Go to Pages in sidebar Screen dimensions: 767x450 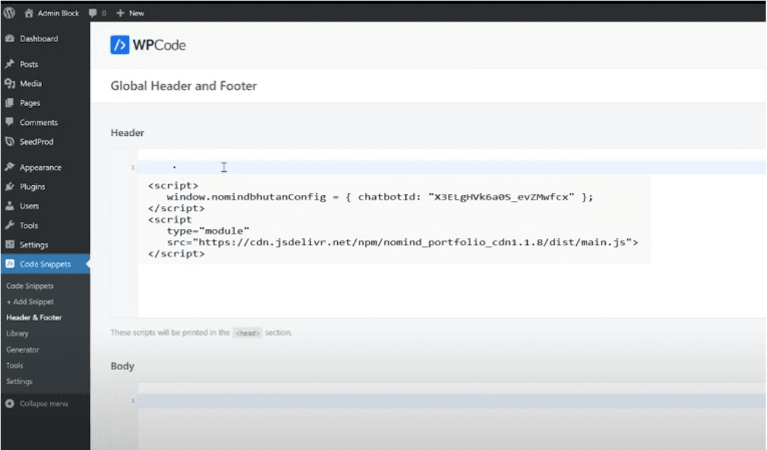[x=30, y=103]
